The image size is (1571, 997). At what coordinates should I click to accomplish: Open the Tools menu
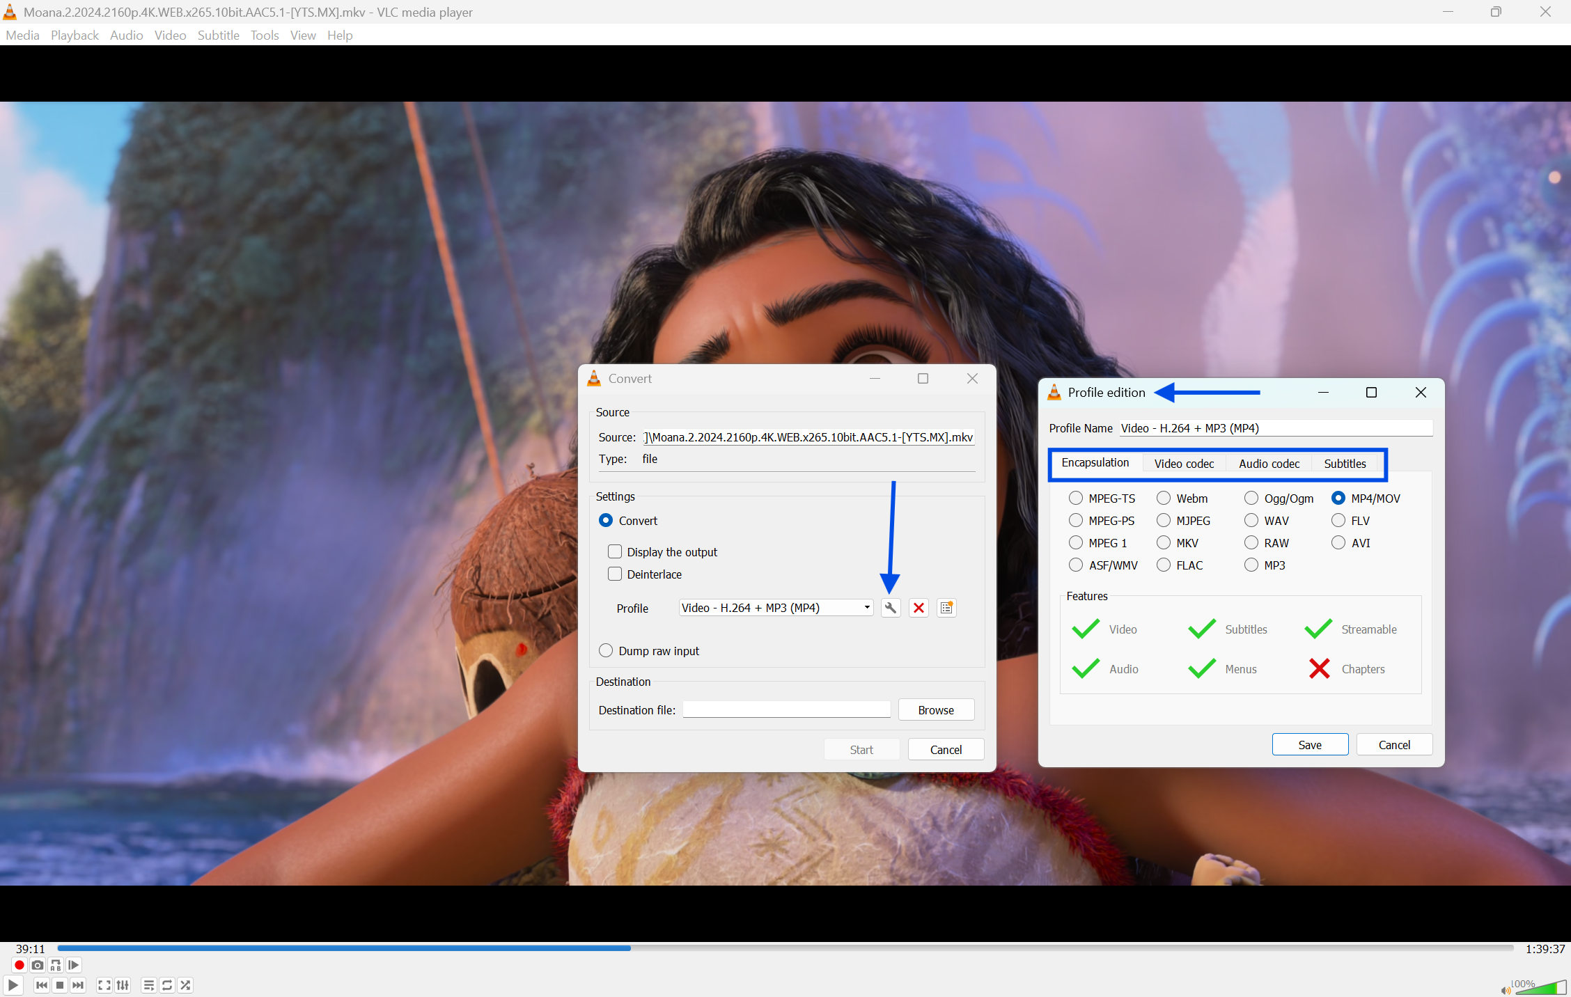click(265, 35)
